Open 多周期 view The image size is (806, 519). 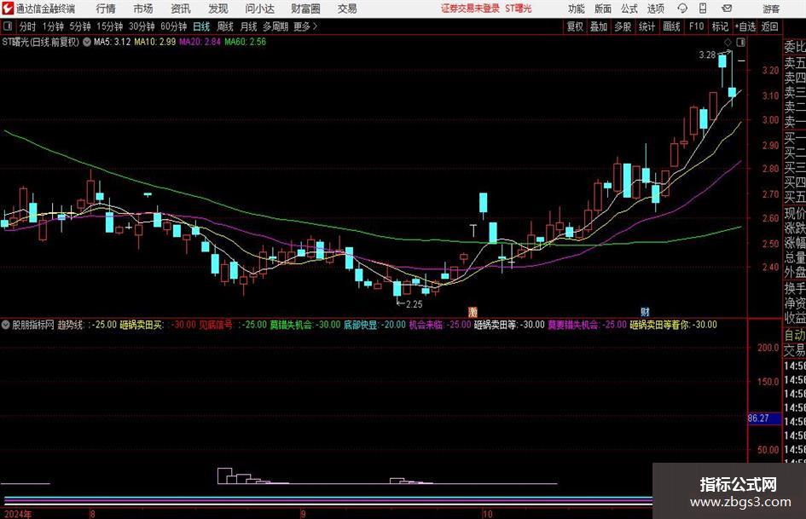coord(275,26)
